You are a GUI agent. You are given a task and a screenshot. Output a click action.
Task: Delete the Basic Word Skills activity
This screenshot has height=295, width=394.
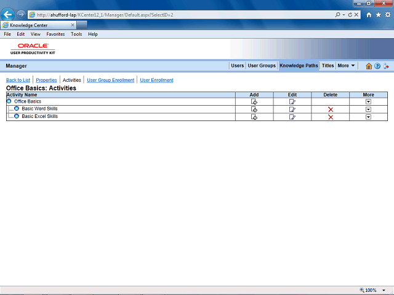(331, 109)
